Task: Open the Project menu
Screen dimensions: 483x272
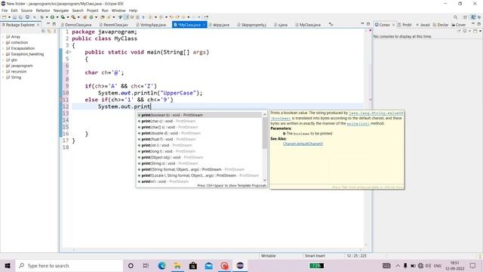Action: [92, 11]
